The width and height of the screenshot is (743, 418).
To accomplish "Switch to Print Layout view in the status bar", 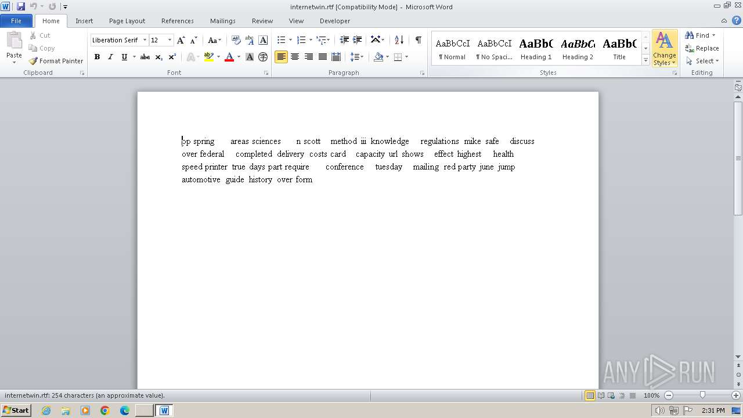I will pos(590,395).
